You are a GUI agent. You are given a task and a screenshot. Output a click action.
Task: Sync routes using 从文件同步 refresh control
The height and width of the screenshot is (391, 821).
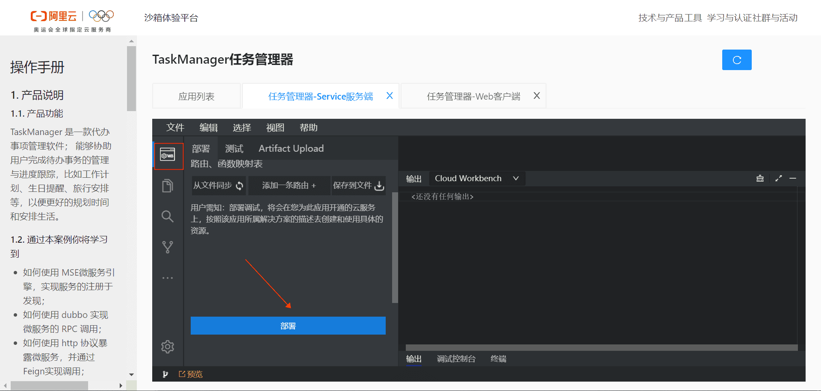click(219, 185)
